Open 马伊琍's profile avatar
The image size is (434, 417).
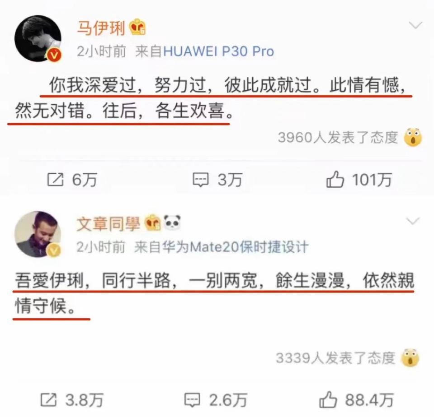38,38
